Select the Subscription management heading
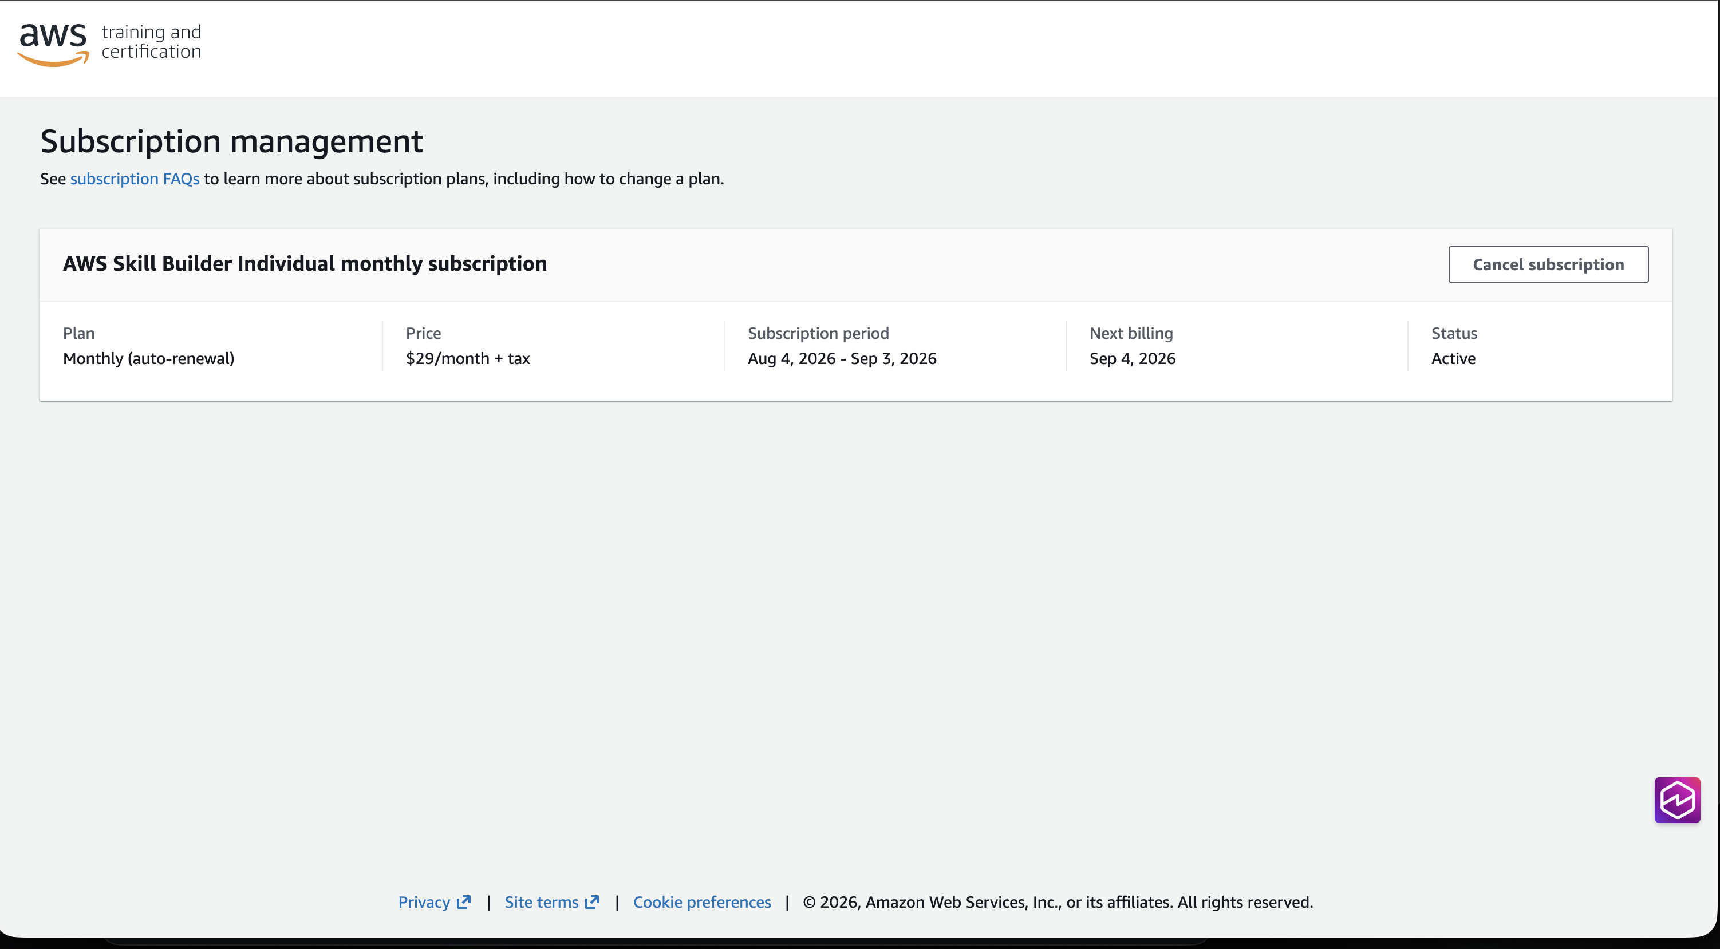 pos(232,141)
